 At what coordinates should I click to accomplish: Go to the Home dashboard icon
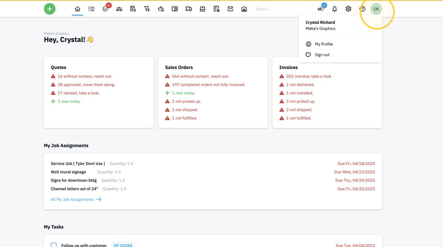pyautogui.click(x=78, y=9)
